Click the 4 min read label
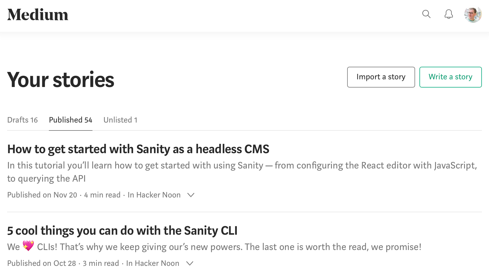The width and height of the screenshot is (489, 279). click(x=102, y=195)
